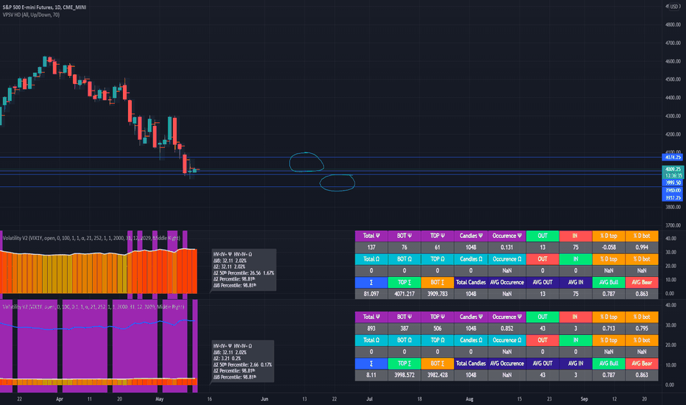Screen dimensions: 686x405
Task: Click the 76 BOT Ψ value cell
Action: 404,247
